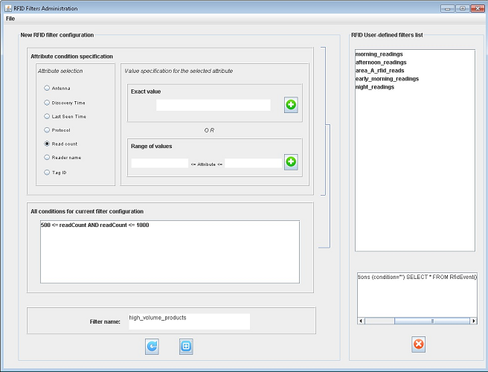Open the File menu
The height and width of the screenshot is (372, 488).
pyautogui.click(x=10, y=18)
